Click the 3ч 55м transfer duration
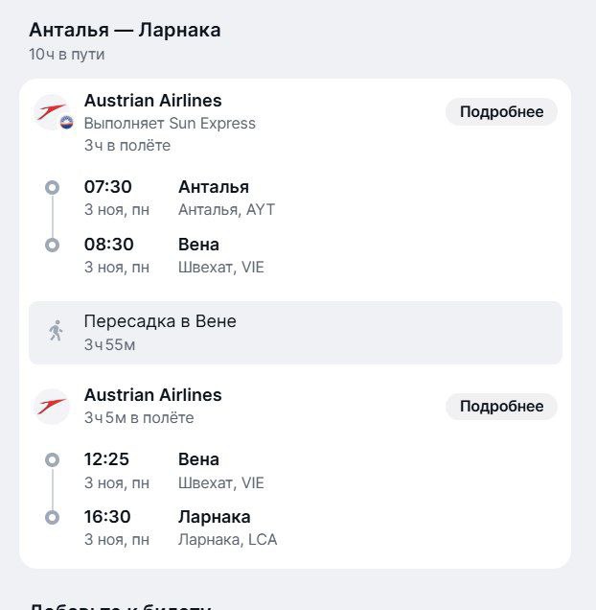The height and width of the screenshot is (610, 596). click(109, 344)
